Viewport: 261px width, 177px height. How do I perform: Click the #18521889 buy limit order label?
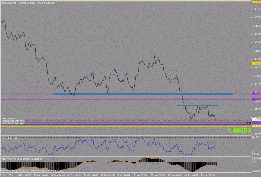click(13, 120)
